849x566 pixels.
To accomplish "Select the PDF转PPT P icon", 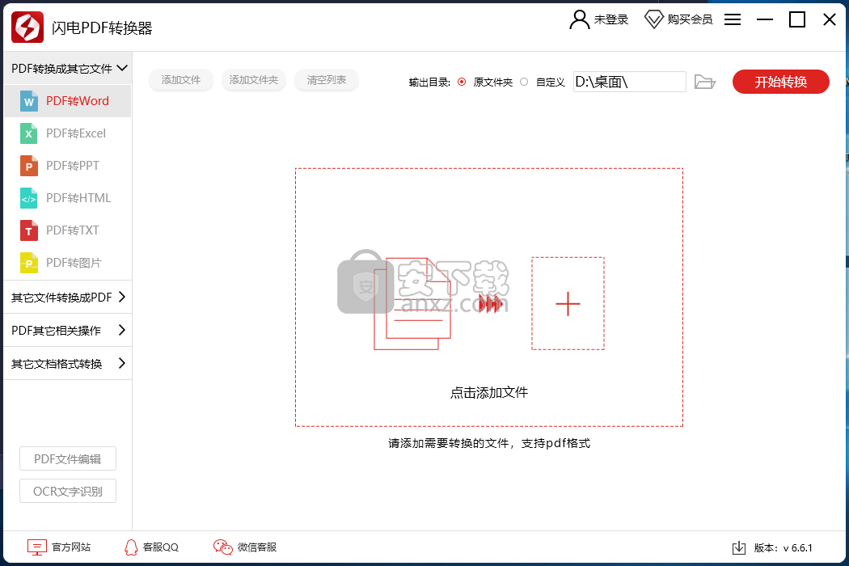I will [x=28, y=166].
